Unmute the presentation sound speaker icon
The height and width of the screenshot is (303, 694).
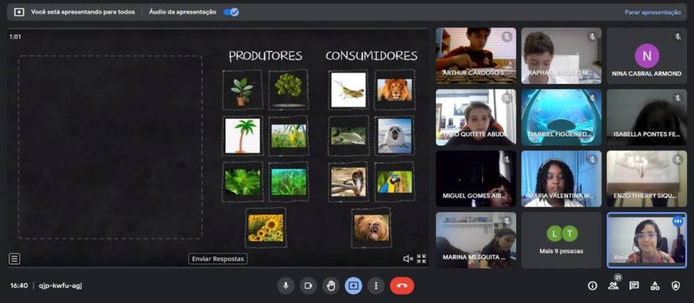tap(407, 259)
